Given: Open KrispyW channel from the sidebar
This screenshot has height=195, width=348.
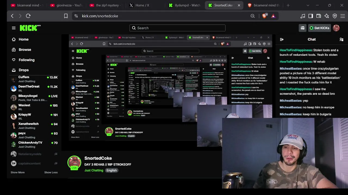Looking at the screenshot, I should click(x=34, y=116).
